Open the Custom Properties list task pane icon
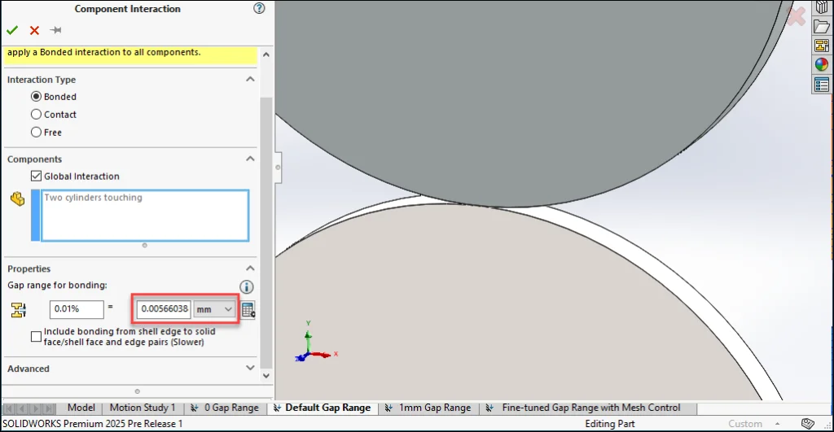 [x=822, y=84]
